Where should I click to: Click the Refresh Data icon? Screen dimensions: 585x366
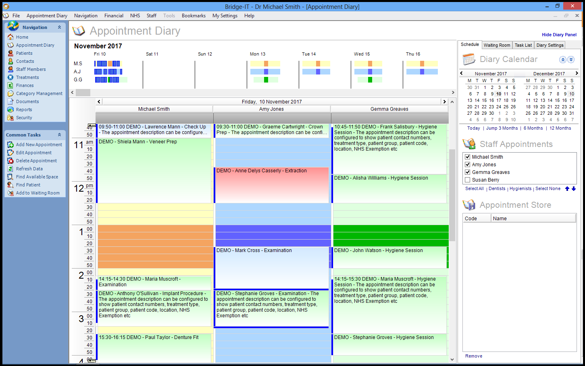point(10,169)
